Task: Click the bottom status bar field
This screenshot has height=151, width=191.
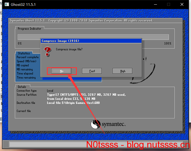Action: coord(96,144)
